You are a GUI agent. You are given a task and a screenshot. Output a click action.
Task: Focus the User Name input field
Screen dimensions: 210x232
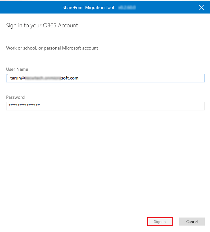pyautogui.click(x=105, y=78)
